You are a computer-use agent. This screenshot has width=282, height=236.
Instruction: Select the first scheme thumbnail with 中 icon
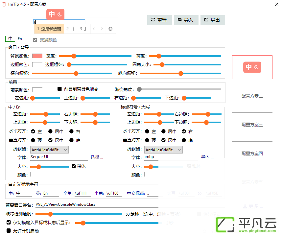pos(252,67)
